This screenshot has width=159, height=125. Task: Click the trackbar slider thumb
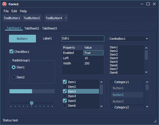(x=32, y=103)
